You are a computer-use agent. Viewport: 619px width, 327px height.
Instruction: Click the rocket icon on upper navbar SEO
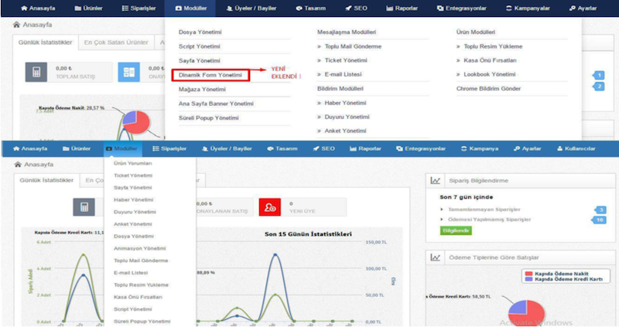click(347, 9)
